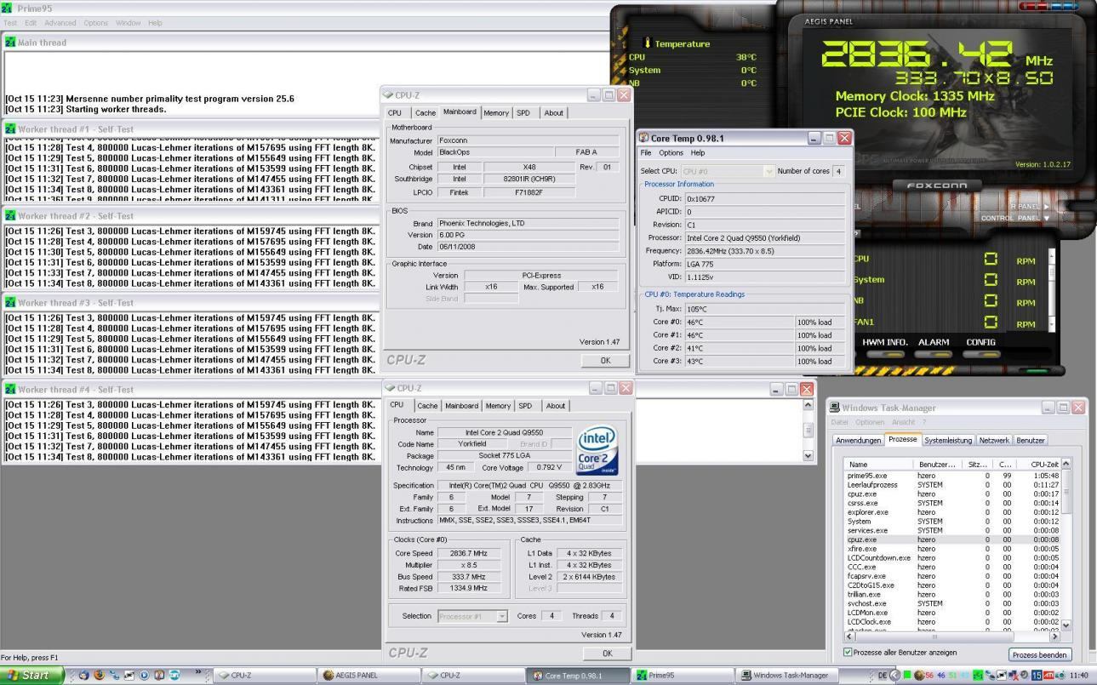
Task: Click the Windows Task-Manager title icon
Action: coord(835,408)
